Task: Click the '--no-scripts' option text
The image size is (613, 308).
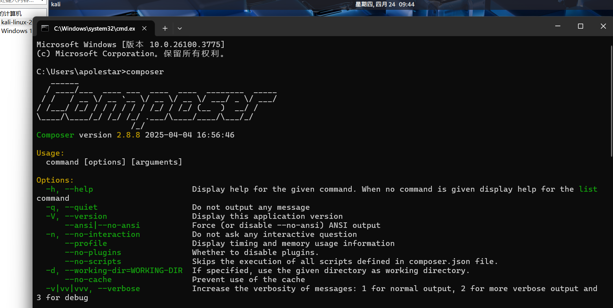Action: point(93,262)
